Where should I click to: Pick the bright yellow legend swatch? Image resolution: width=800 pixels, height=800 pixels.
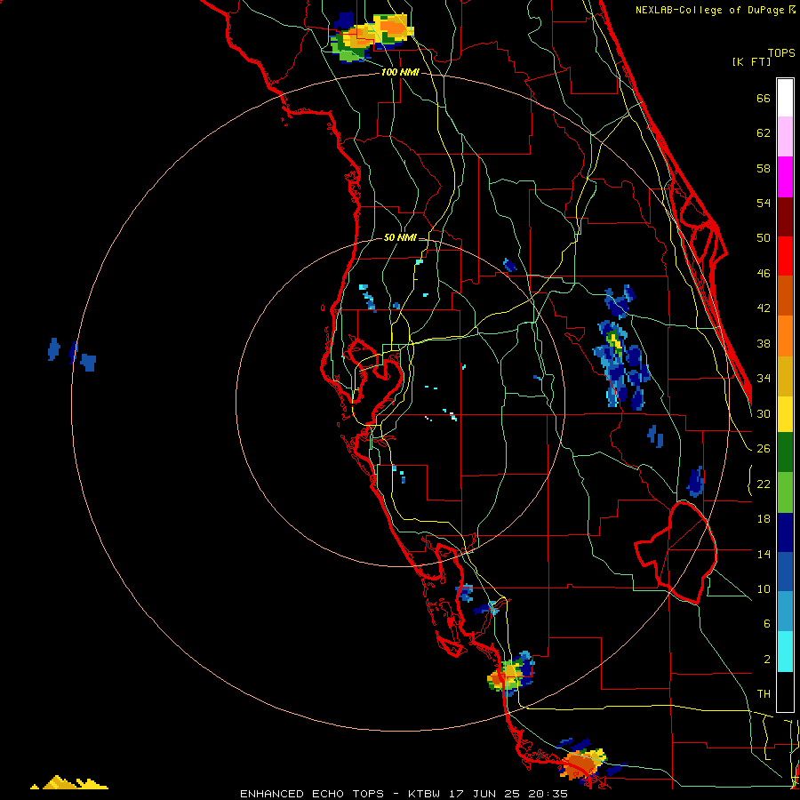pos(785,414)
